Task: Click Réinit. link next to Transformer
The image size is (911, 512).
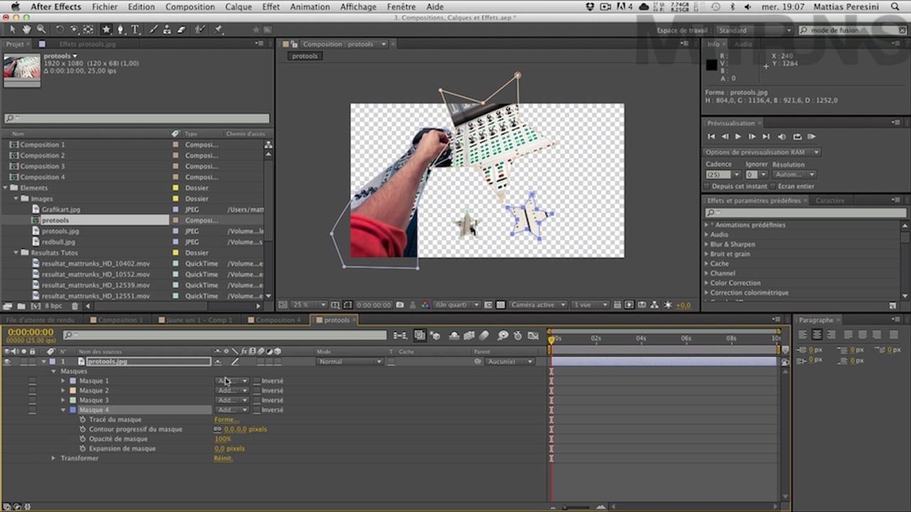Action: pyautogui.click(x=223, y=459)
